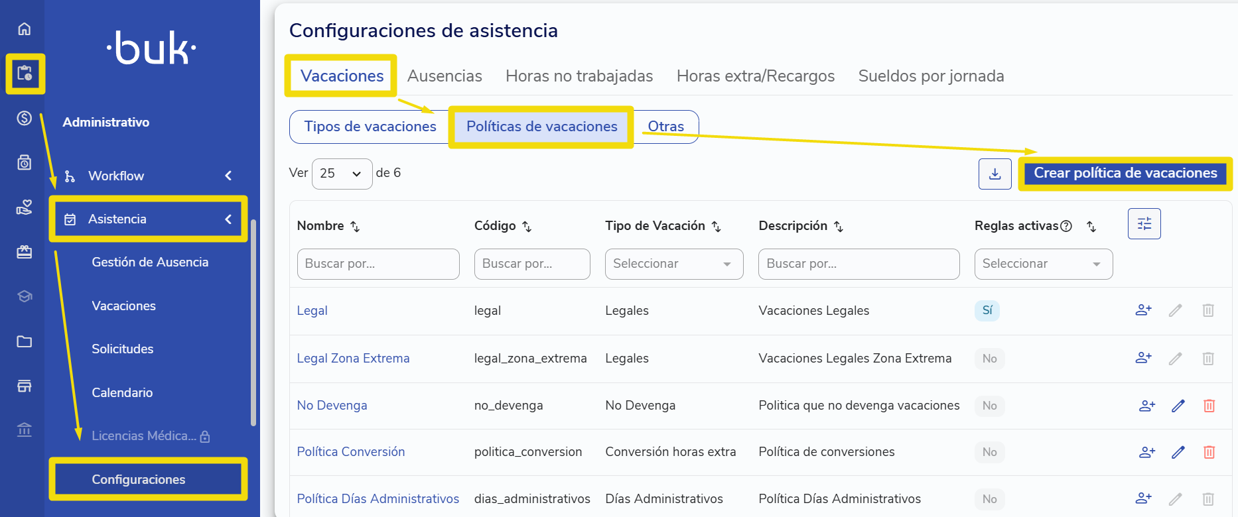Delete the Política Conversión policy

tap(1209, 452)
